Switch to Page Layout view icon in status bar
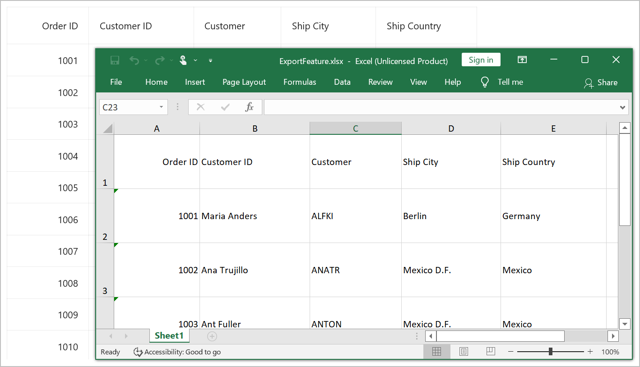The height and width of the screenshot is (367, 640). coord(464,351)
